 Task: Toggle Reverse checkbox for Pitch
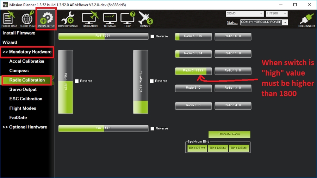[77, 81]
